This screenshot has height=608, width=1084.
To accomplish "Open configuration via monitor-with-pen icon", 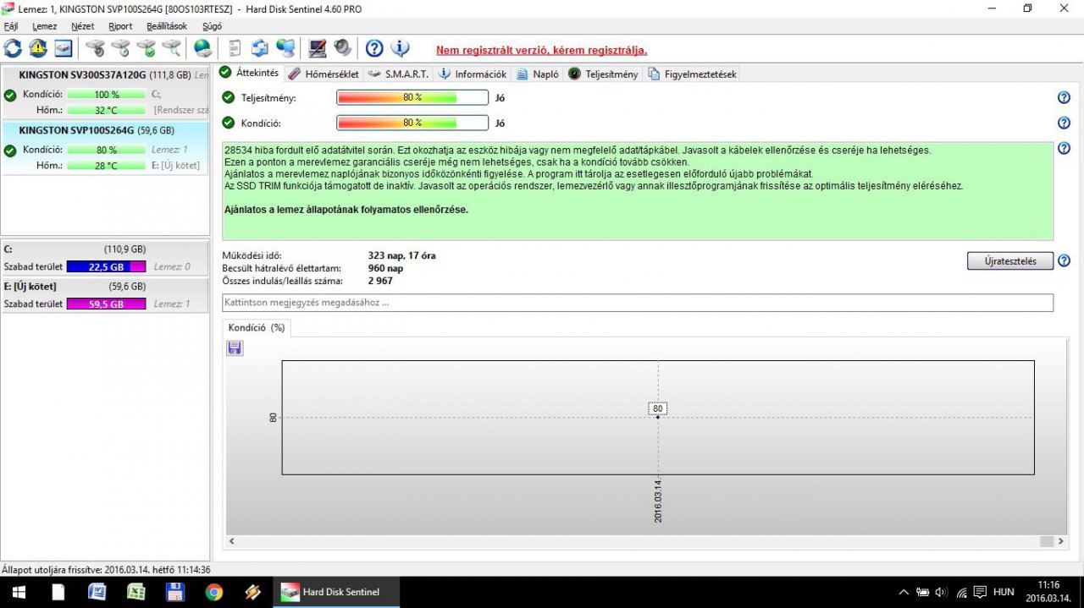I will tap(318, 48).
